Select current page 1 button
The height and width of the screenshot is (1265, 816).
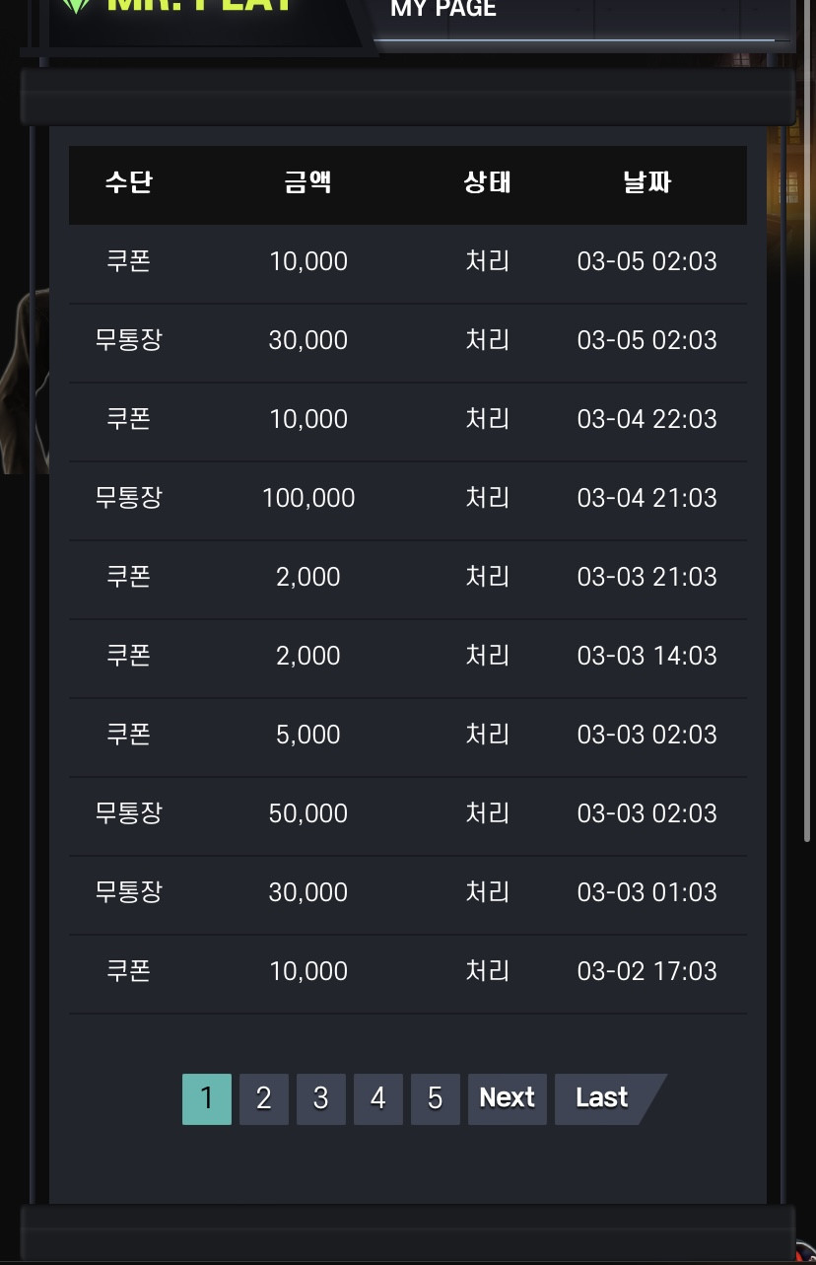[207, 1098]
